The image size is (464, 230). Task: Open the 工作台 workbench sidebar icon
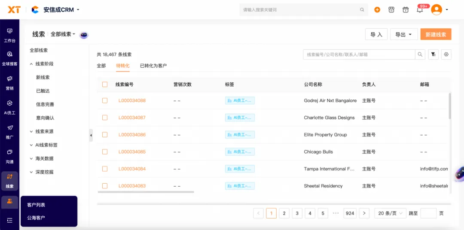click(x=9, y=35)
